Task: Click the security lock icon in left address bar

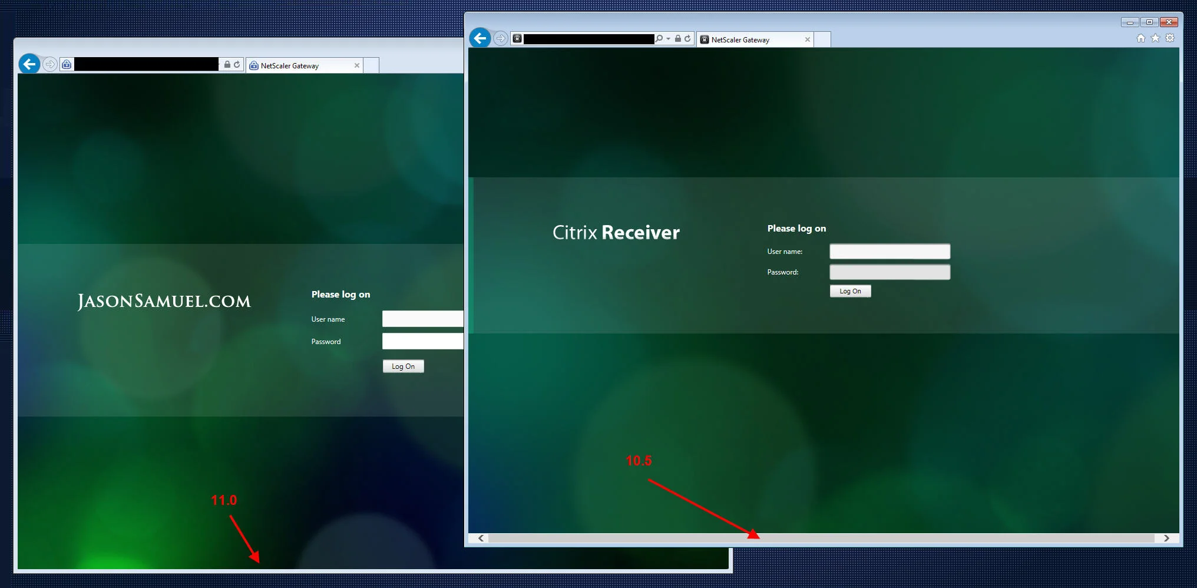Action: [x=227, y=65]
